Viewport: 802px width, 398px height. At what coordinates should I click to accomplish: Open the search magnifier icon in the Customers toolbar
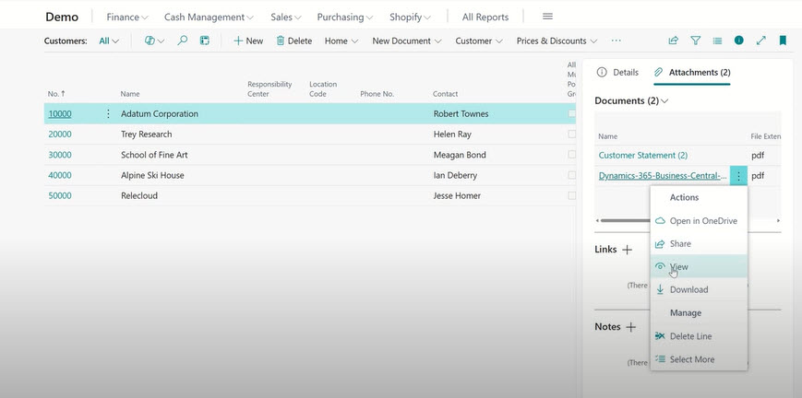click(182, 41)
